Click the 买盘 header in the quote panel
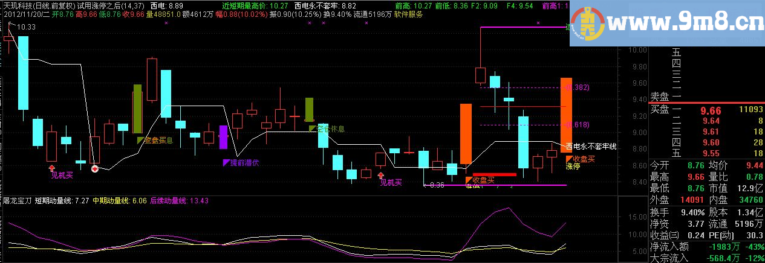765x263 pixels. point(659,109)
